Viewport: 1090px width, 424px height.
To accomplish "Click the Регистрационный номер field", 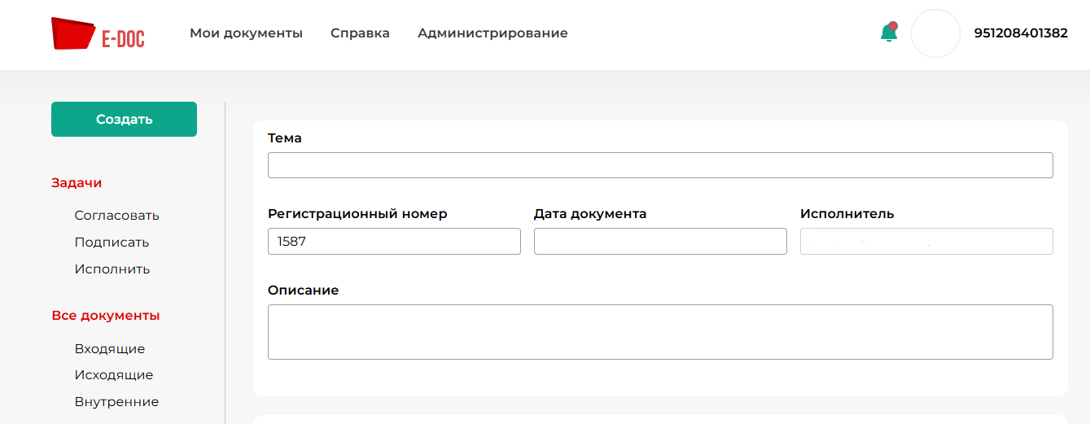I will click(394, 242).
